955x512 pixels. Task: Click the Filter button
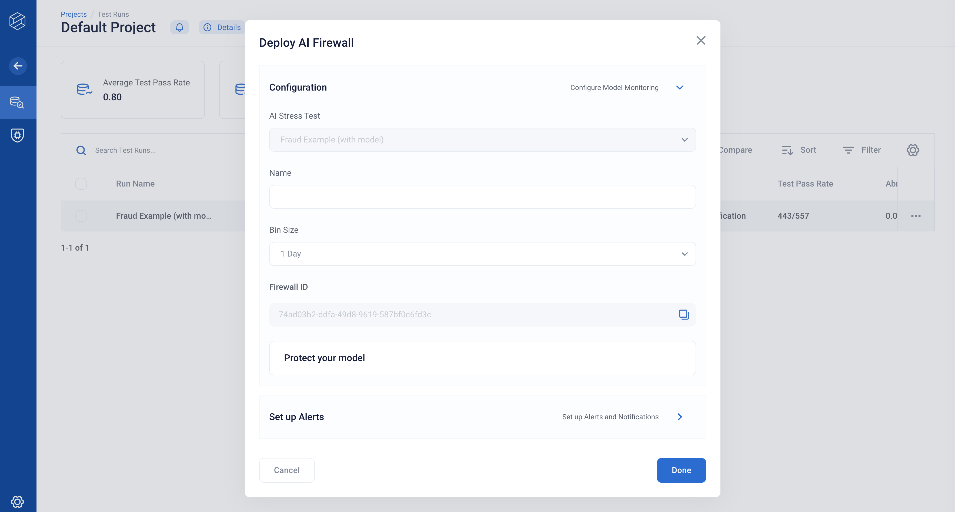pos(861,150)
